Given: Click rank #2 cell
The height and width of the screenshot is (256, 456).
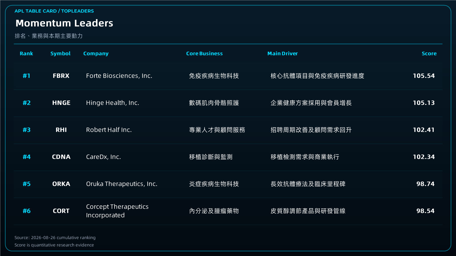Looking at the screenshot, I should [x=27, y=103].
